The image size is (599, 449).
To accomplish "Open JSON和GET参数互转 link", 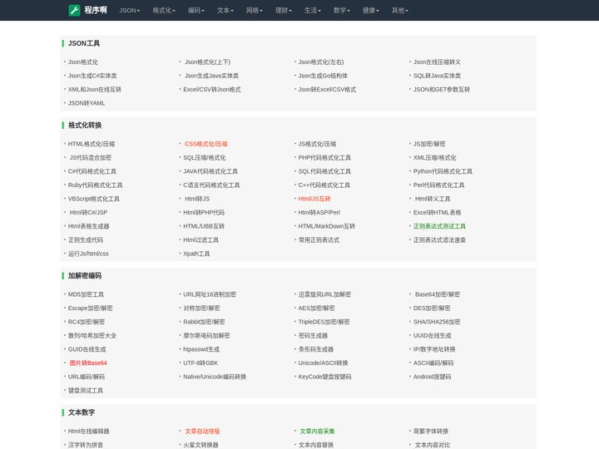I will [442, 89].
